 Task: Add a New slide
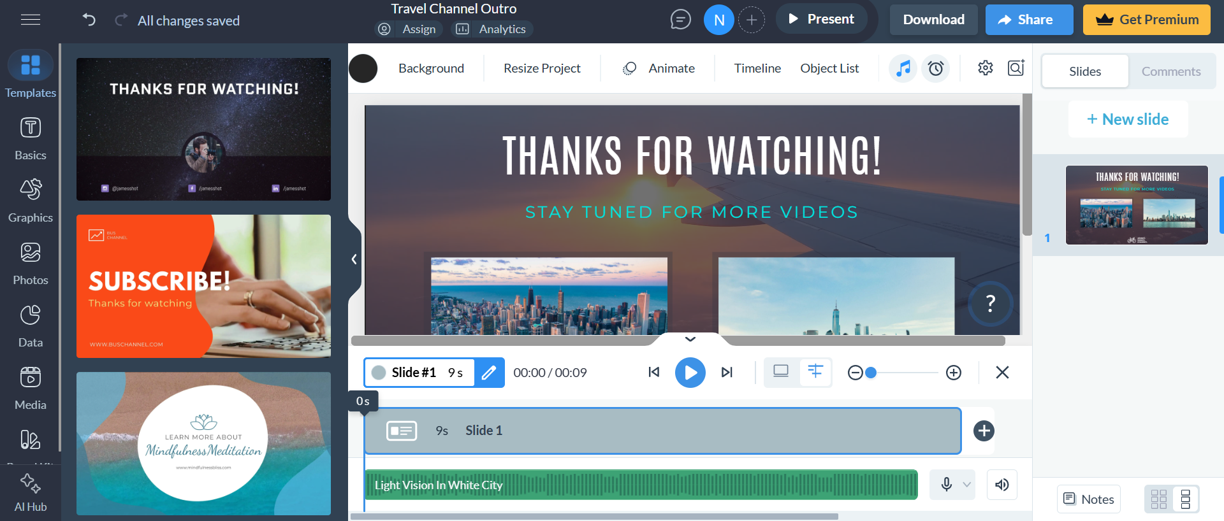(x=1128, y=119)
